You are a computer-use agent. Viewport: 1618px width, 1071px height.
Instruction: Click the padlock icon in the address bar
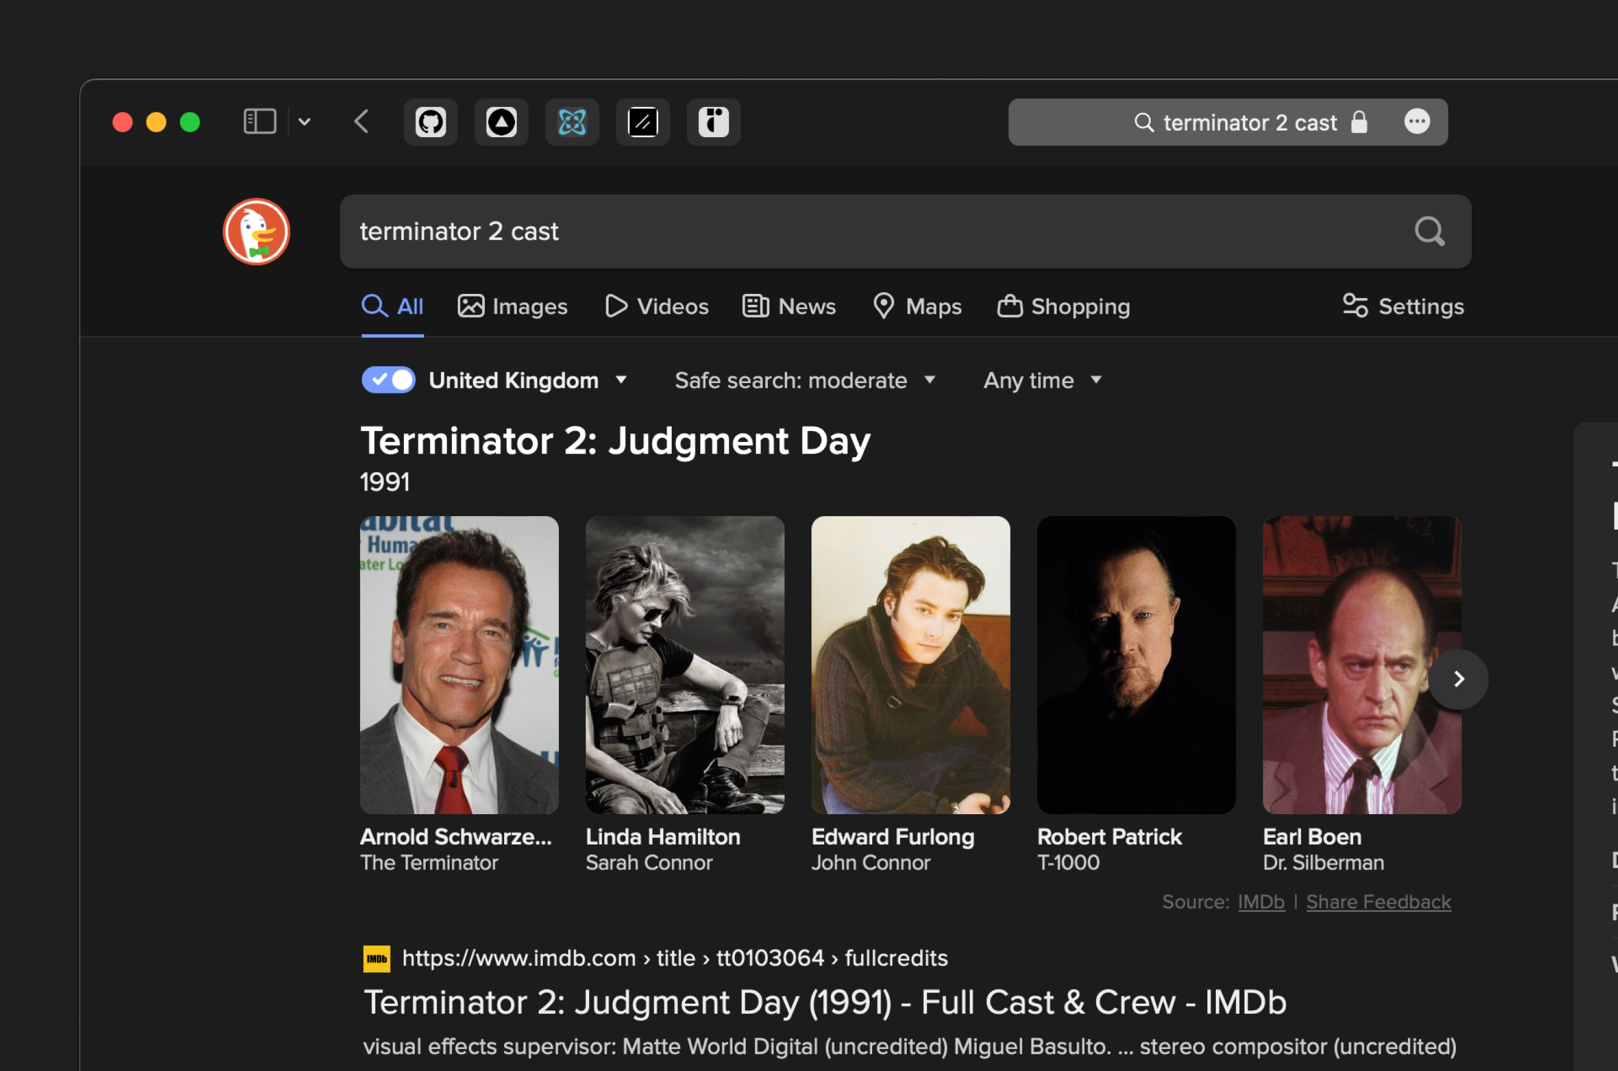coord(1359,122)
